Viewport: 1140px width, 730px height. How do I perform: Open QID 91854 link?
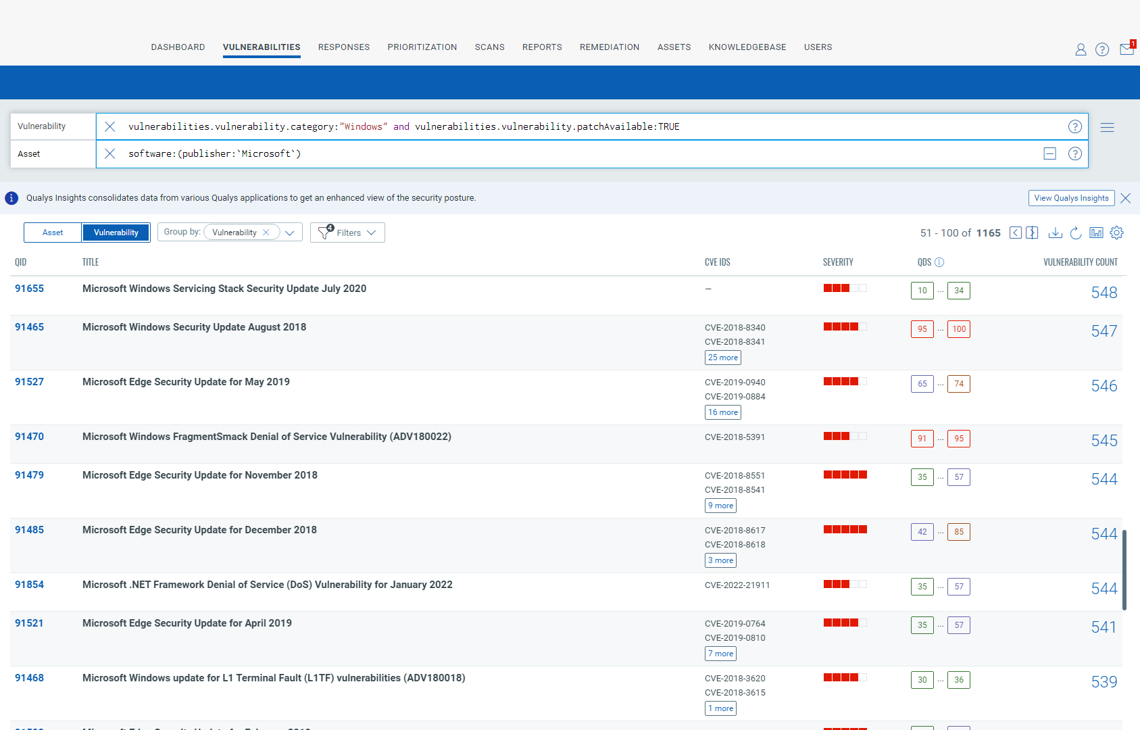point(30,585)
